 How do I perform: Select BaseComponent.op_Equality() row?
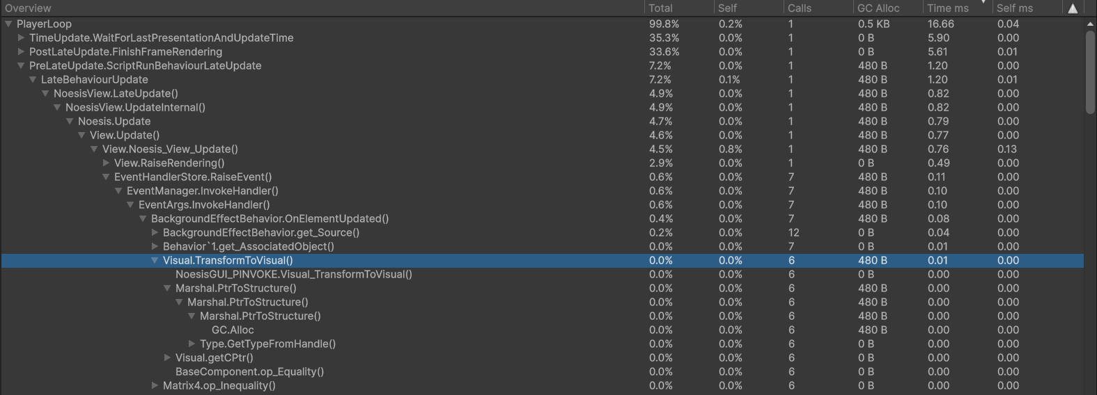542,371
